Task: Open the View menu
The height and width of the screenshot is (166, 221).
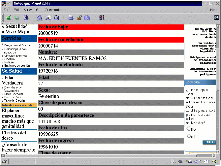Action: tap(28, 10)
